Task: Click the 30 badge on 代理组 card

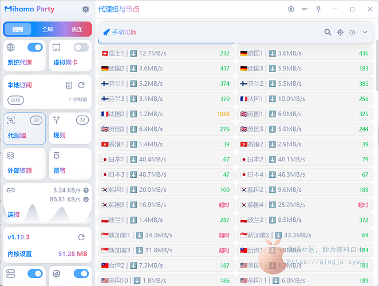Action: [36, 120]
